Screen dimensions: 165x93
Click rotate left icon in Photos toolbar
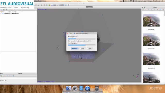(x=152, y=10)
